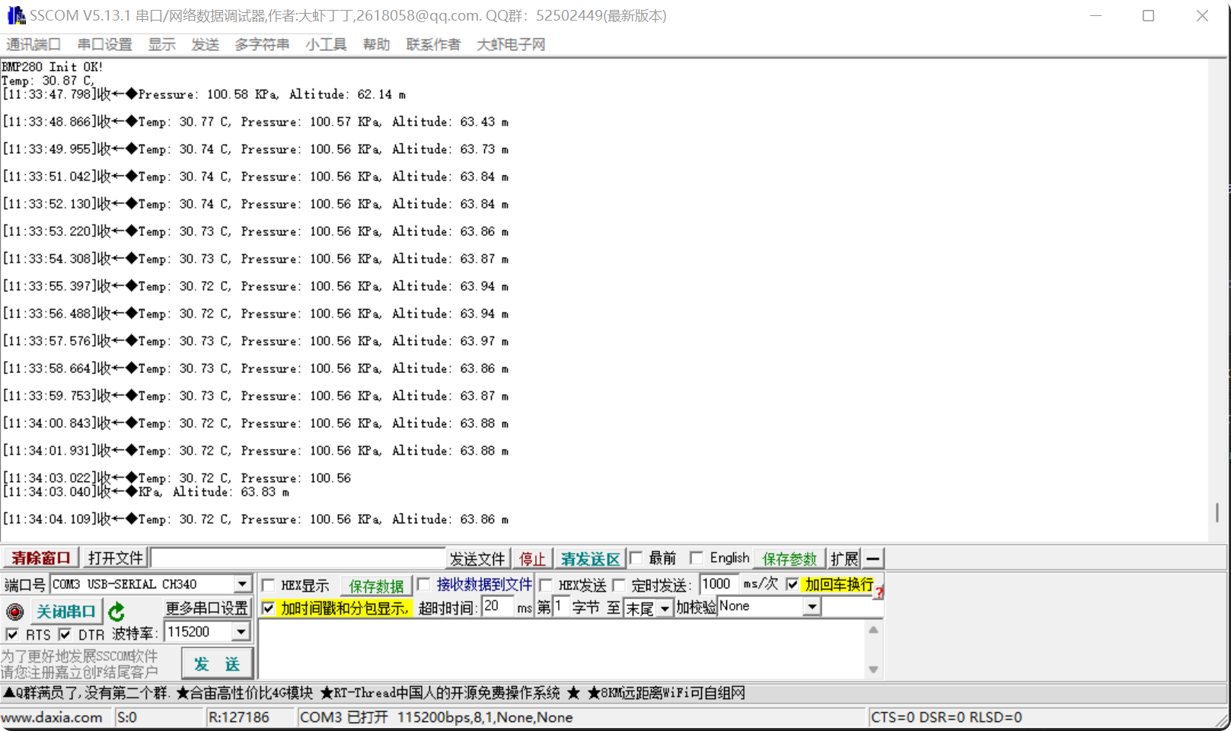Enable the 定时发送 checkbox
Viewport: 1231px width, 731px height.
pyautogui.click(x=619, y=586)
